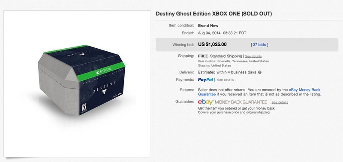
Task: Click the Estimated within 4 business days text
Action: coord(227,72)
